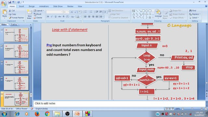Align text left
The image size is (208, 117).
85,17
